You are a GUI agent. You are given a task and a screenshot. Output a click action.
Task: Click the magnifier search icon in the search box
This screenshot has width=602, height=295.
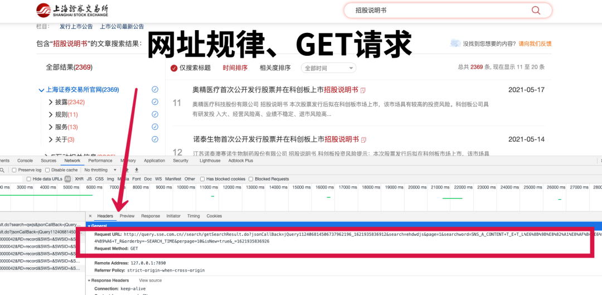(x=536, y=11)
